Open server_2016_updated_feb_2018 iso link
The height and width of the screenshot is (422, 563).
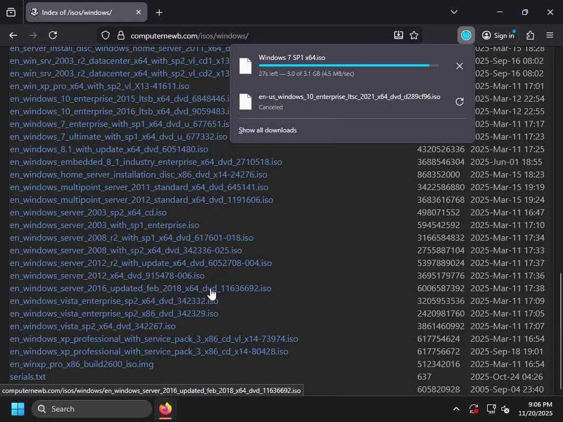[x=140, y=288]
